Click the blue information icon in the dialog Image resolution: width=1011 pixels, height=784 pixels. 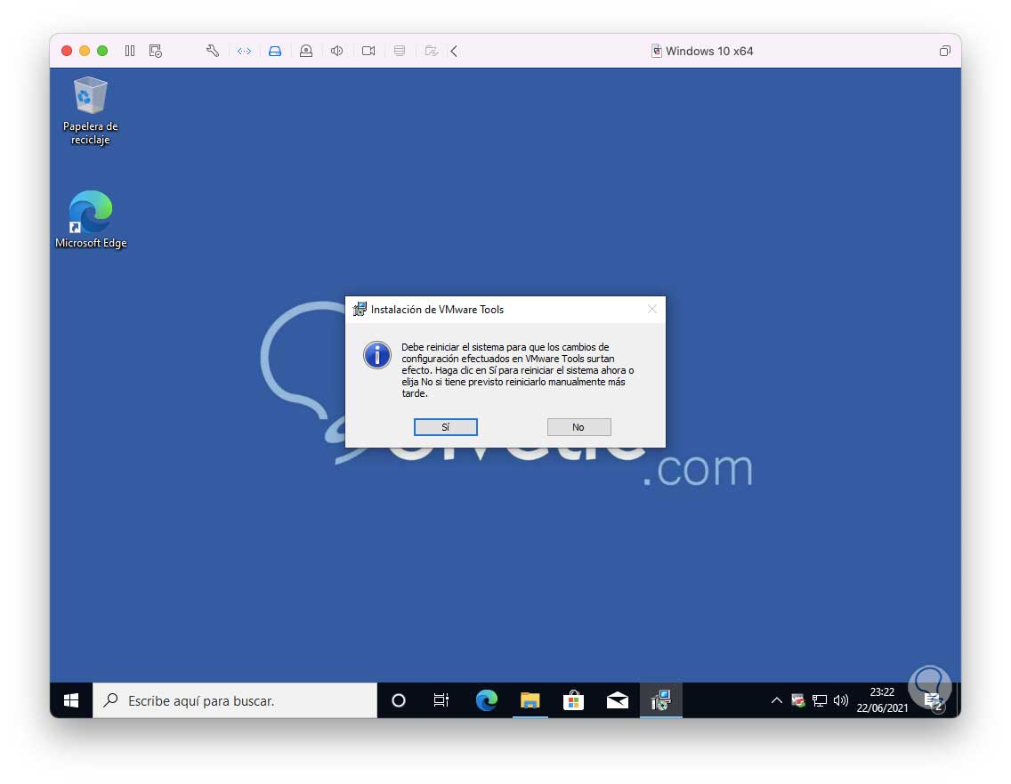click(377, 355)
